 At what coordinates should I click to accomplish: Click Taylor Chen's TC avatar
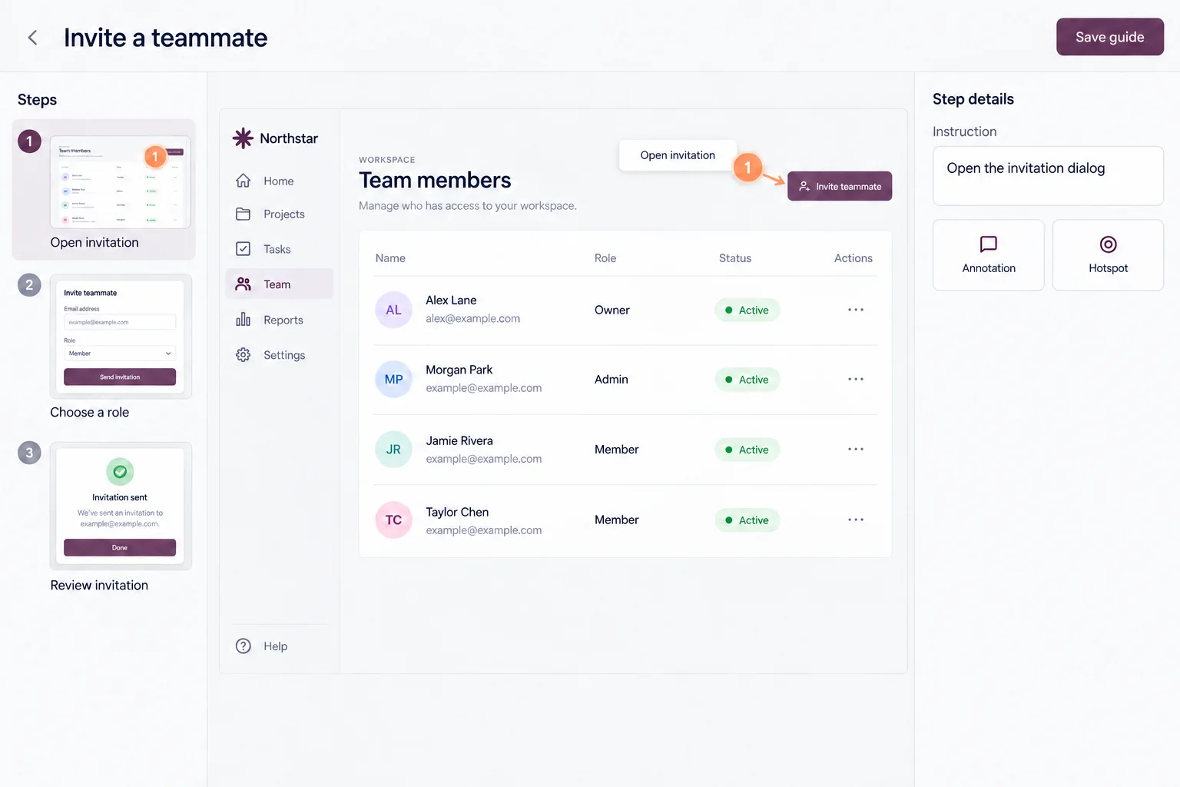click(393, 520)
